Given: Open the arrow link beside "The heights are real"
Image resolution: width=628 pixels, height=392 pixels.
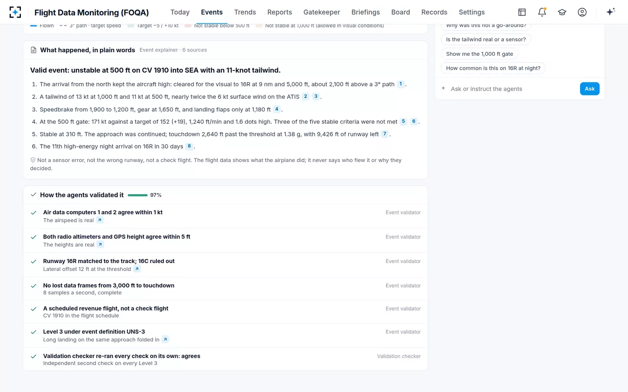Looking at the screenshot, I should [100, 245].
